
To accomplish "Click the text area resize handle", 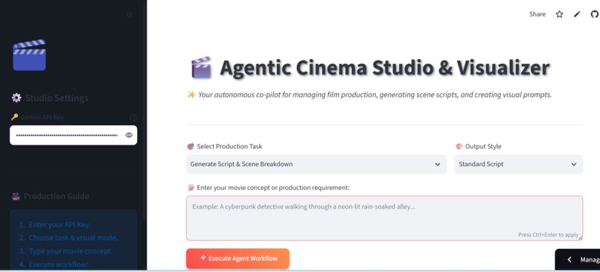I will click(581, 238).
